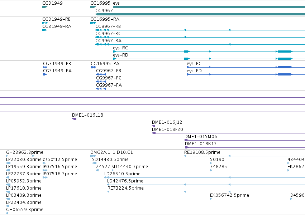
Task: Open the eys-PC protein label
Action: (194, 64)
